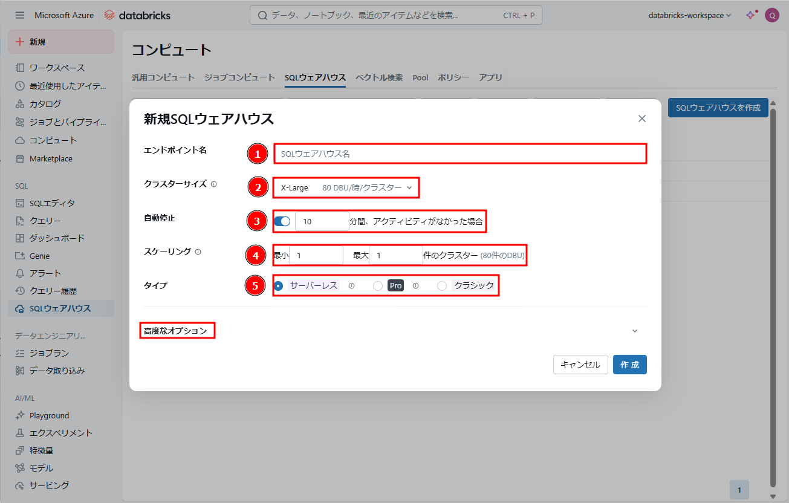Click the SQLウェアハウス名 input field
The image size is (789, 503).
[x=460, y=154]
